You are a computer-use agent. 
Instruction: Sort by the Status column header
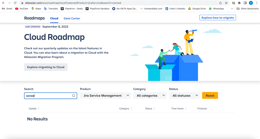pos(150,109)
